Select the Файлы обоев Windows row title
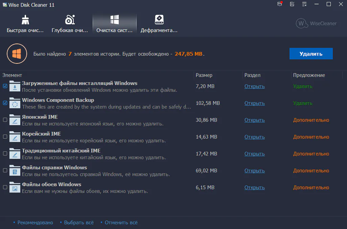 51,184
